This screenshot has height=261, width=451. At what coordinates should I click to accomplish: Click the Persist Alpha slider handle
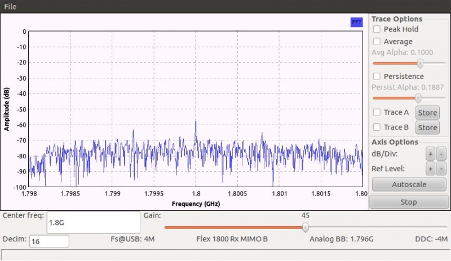418,98
